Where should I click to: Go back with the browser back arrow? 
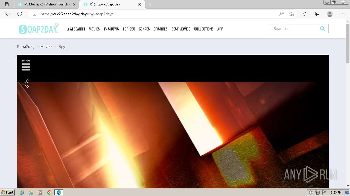coord(8,14)
